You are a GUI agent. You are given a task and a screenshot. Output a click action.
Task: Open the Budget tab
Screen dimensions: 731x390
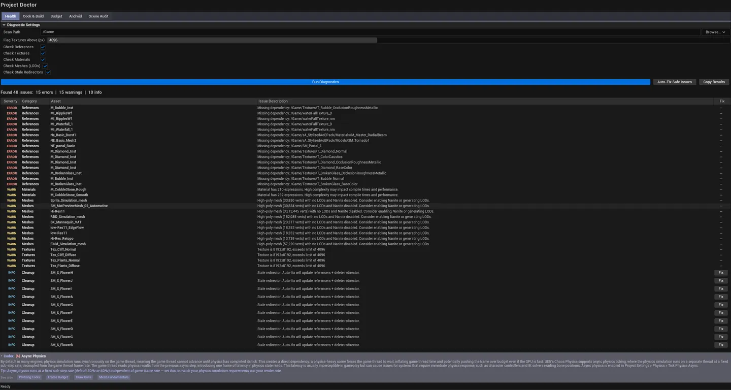56,16
